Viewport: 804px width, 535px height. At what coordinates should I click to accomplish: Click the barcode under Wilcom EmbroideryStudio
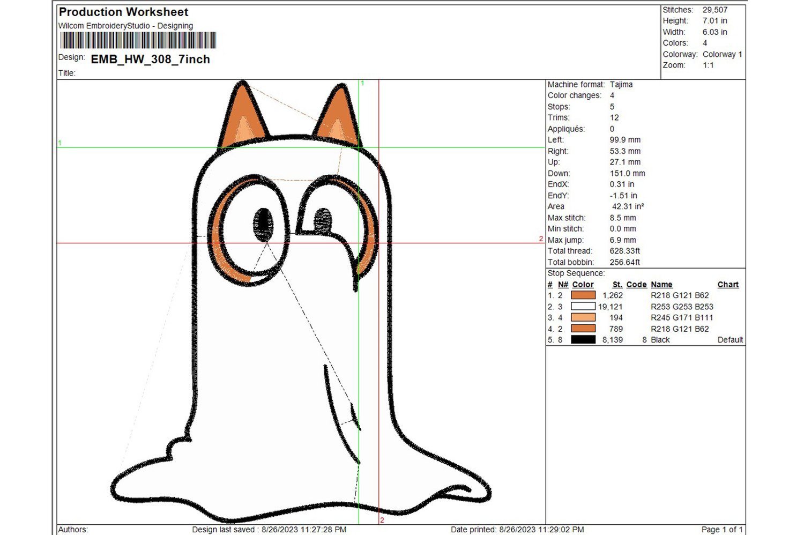tap(138, 40)
